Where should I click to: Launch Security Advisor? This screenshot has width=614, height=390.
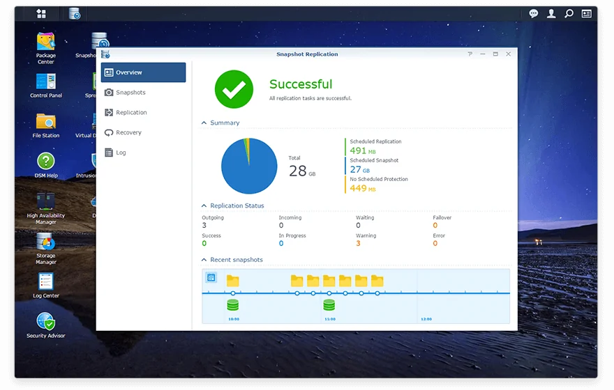pyautogui.click(x=46, y=322)
